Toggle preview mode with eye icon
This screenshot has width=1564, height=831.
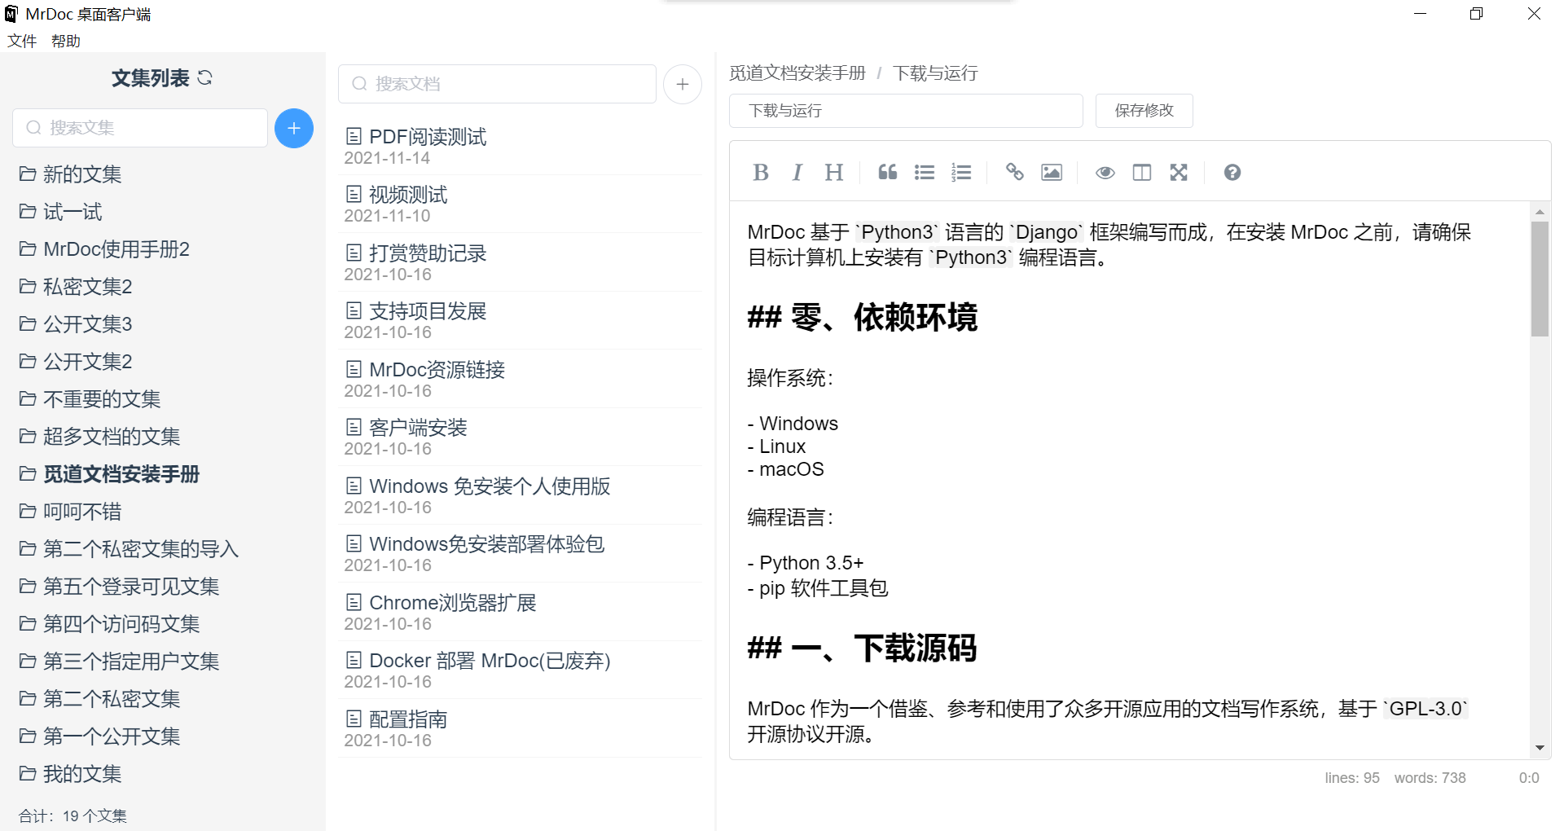tap(1105, 173)
